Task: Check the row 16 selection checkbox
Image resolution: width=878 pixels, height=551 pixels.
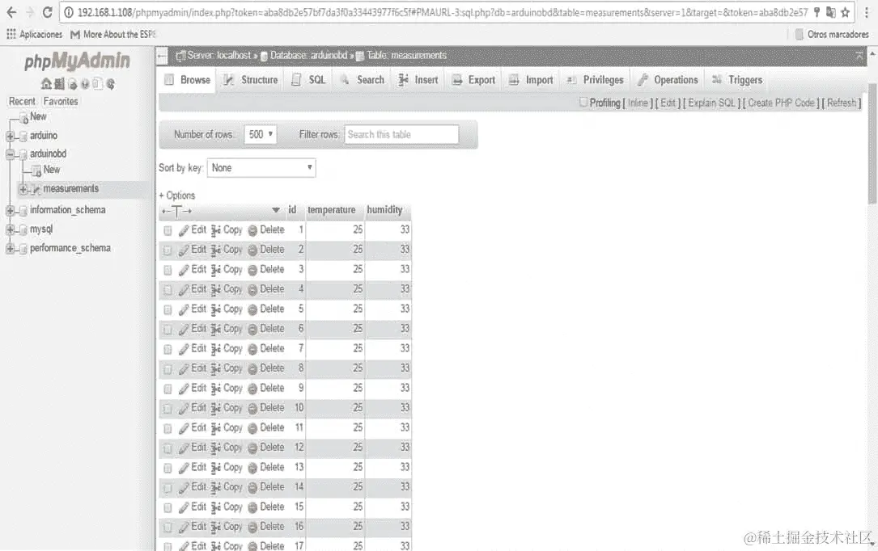Action: coord(168,527)
